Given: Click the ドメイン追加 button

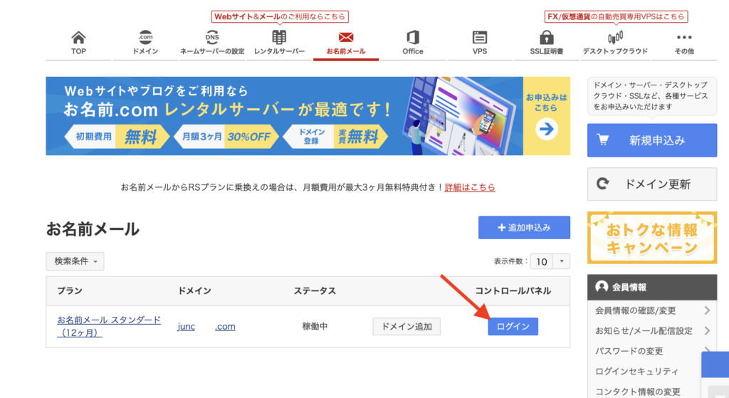Looking at the screenshot, I should coord(407,326).
